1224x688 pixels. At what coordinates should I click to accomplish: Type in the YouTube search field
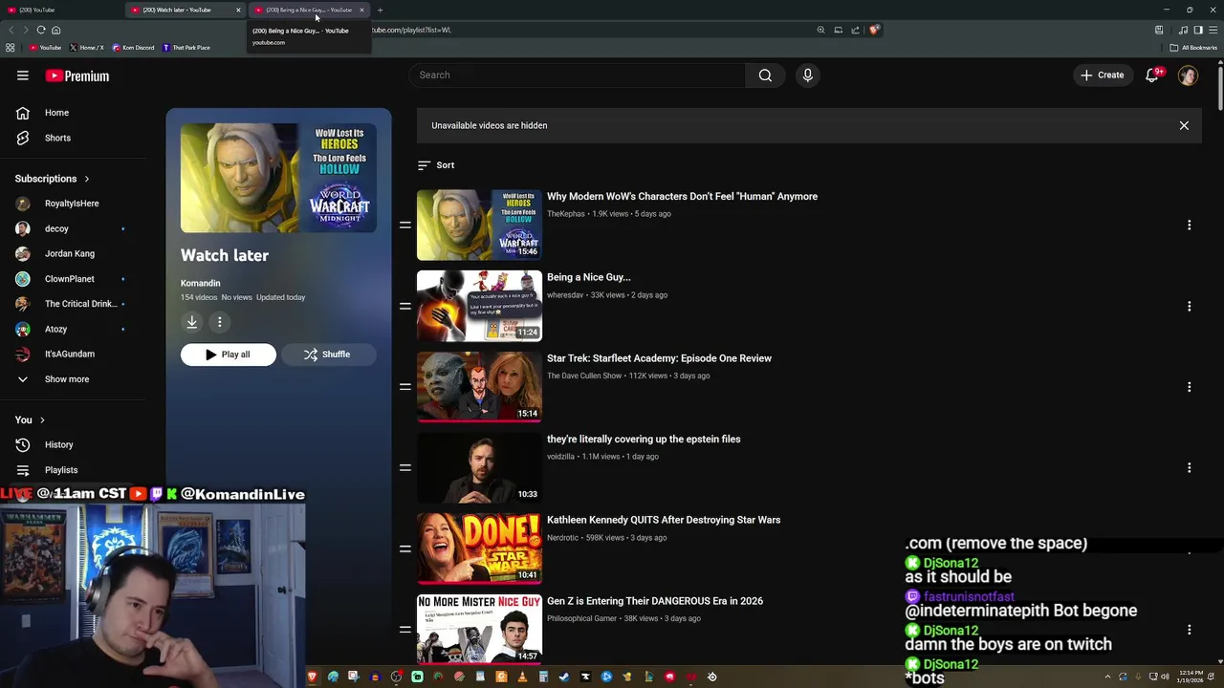[577, 75]
